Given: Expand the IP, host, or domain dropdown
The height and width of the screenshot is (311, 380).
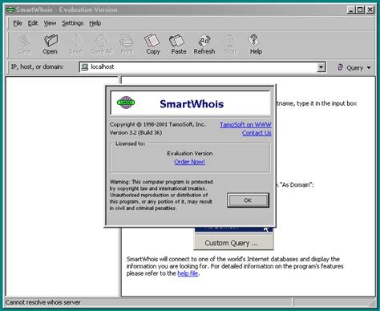Looking at the screenshot, I should [321, 67].
